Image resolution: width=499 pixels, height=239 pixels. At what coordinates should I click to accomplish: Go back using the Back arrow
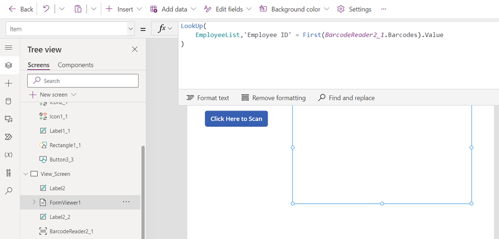tap(20, 9)
